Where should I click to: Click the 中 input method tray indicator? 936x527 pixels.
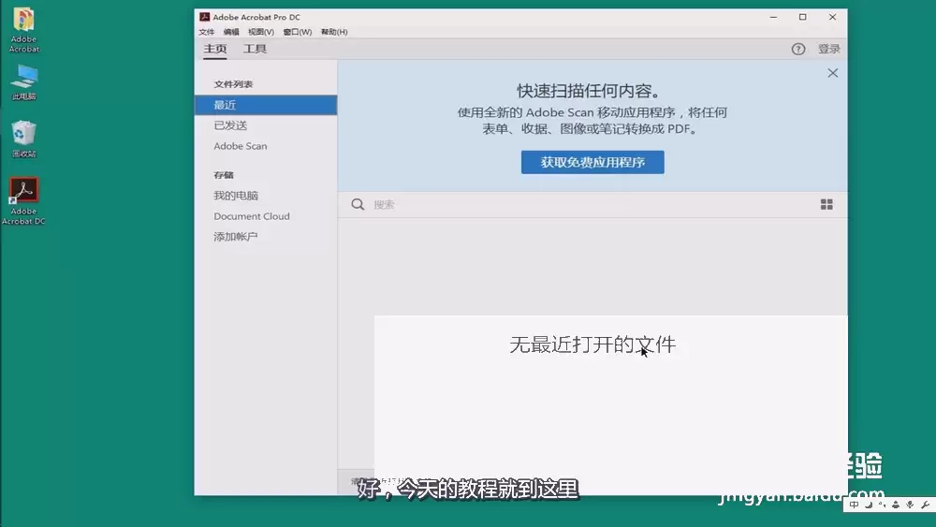(x=855, y=505)
